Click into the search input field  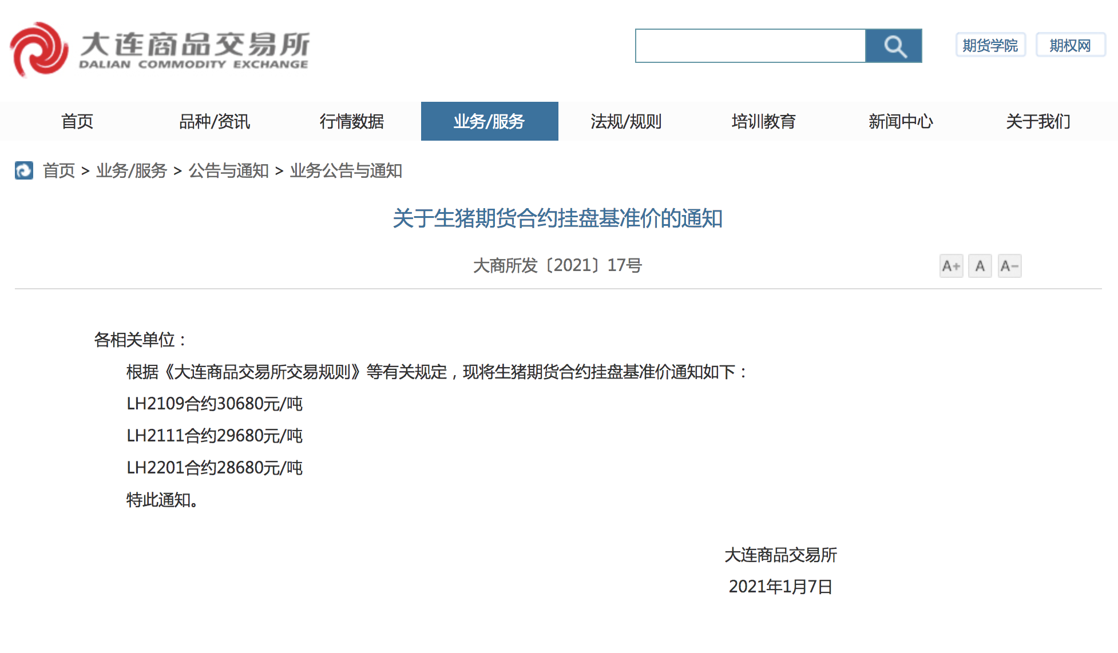pos(750,46)
